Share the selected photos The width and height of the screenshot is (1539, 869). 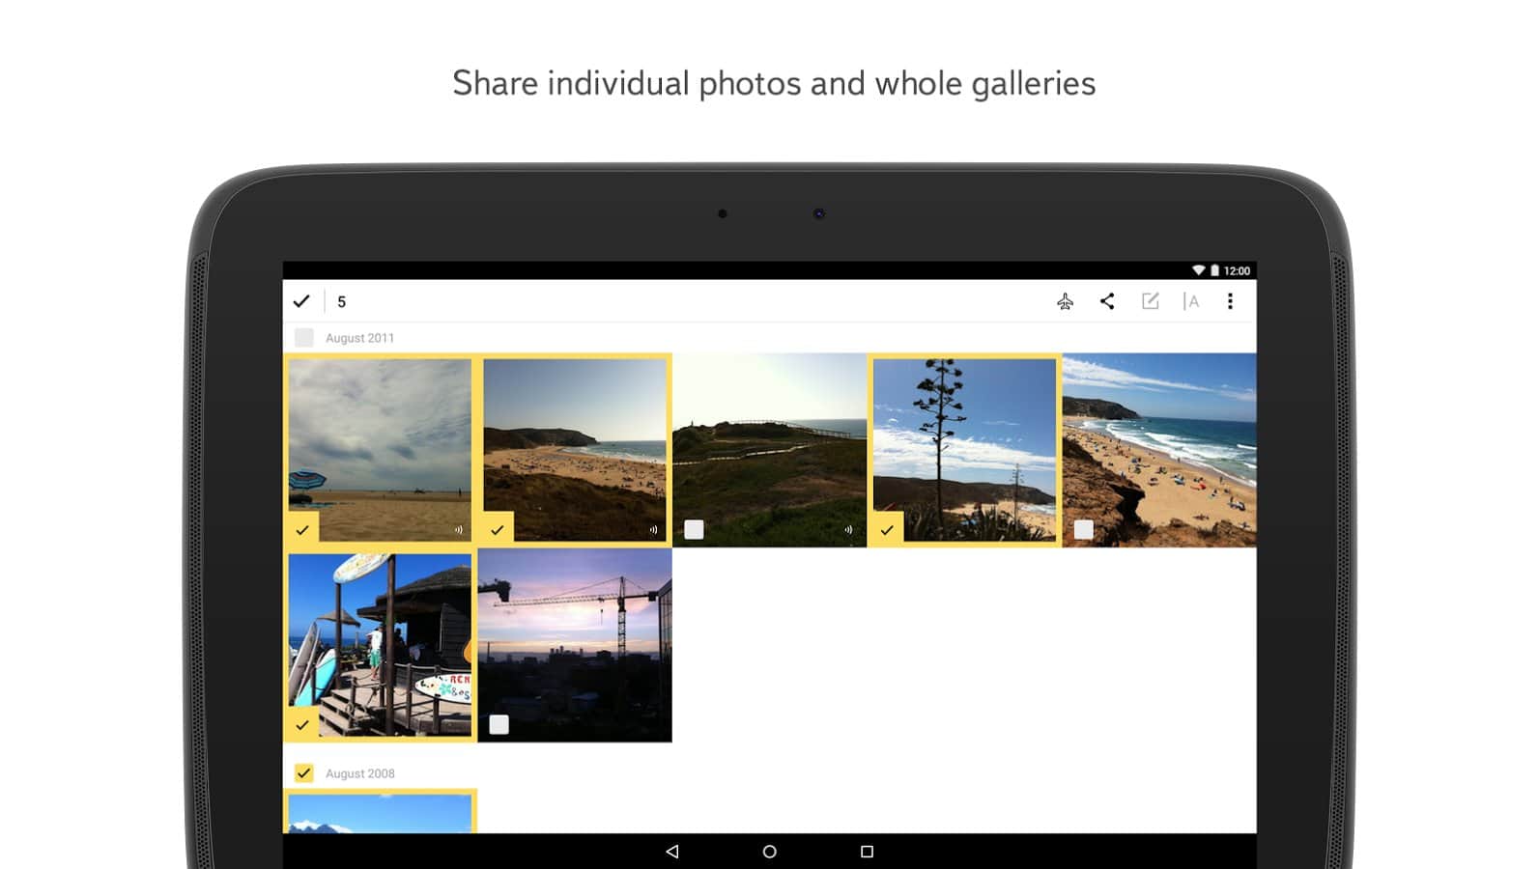pyautogui.click(x=1107, y=301)
